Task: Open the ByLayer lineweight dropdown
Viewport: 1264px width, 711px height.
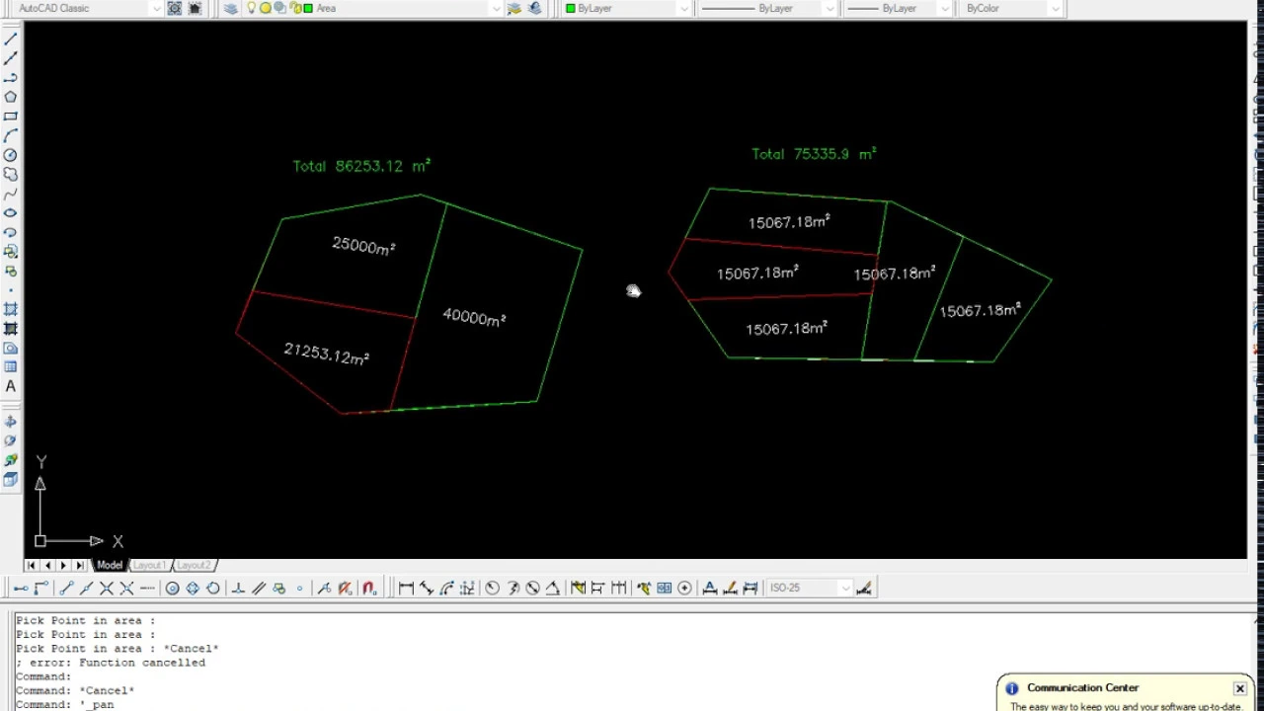Action: pos(945,8)
